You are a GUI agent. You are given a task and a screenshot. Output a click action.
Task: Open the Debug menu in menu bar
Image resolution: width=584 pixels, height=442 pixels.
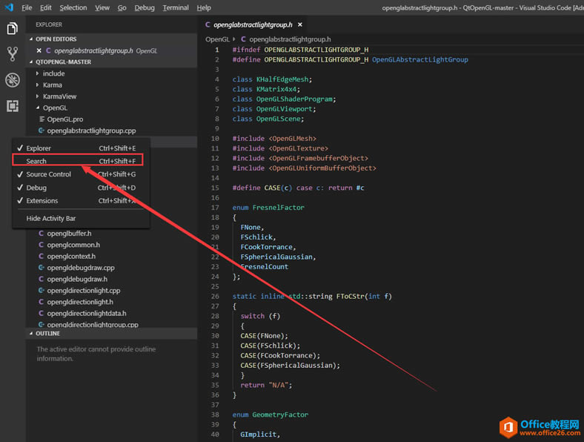tap(145, 7)
